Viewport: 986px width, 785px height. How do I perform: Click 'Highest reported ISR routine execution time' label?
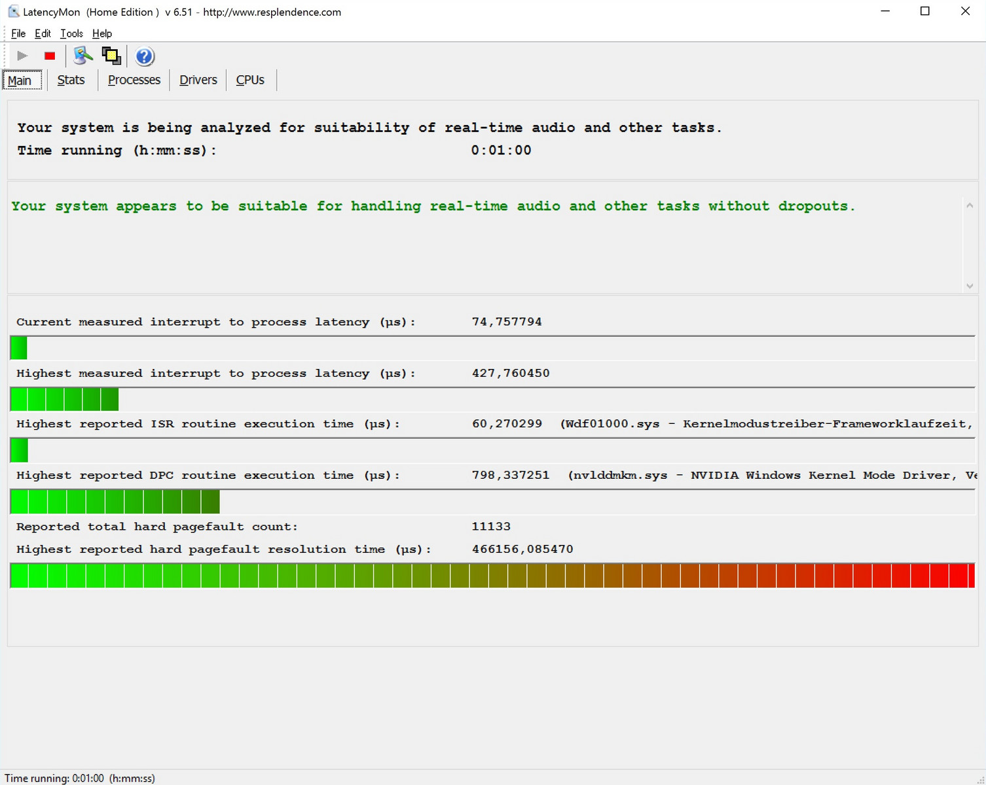coord(208,424)
